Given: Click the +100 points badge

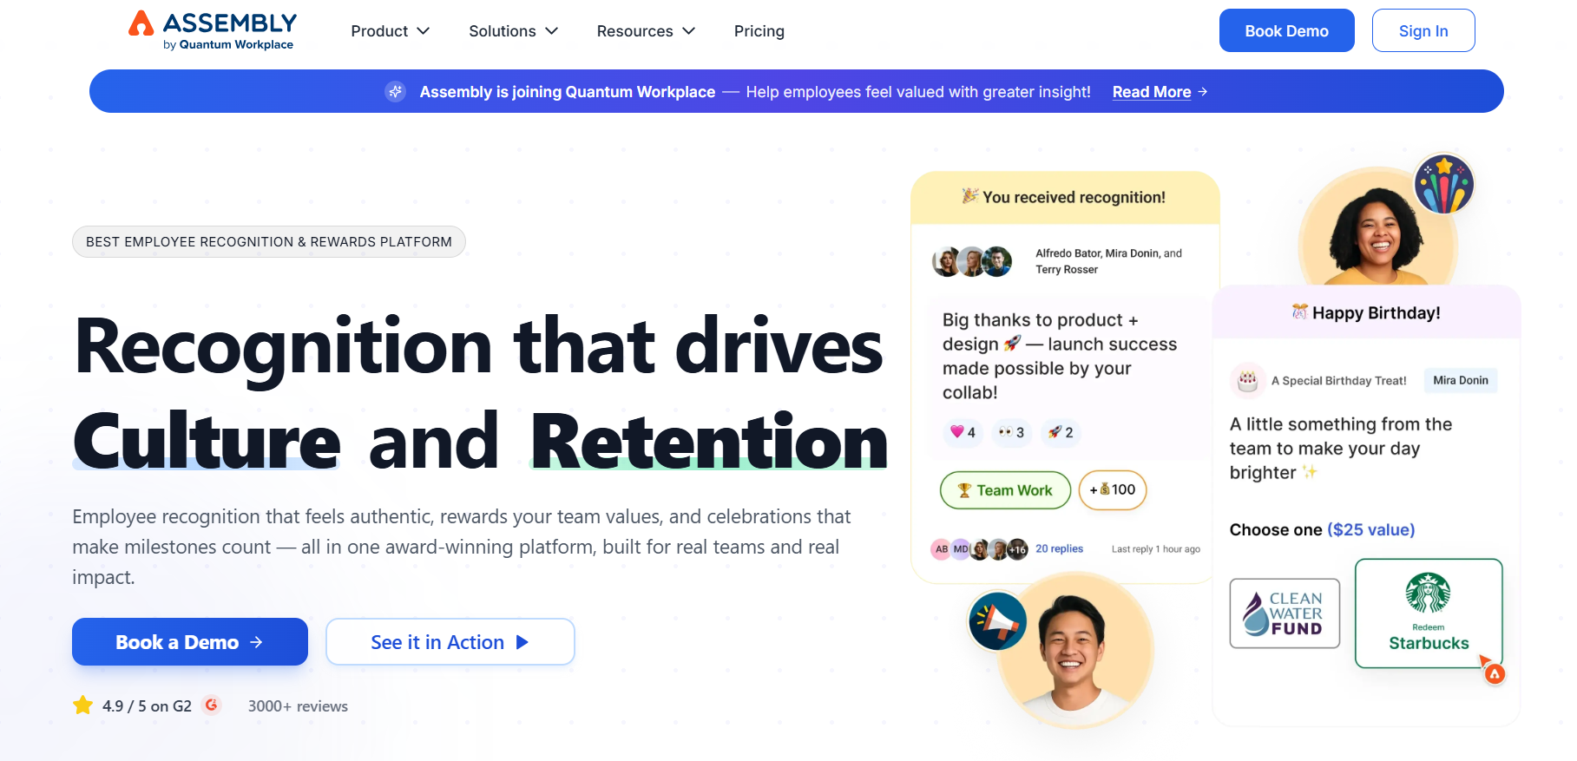Looking at the screenshot, I should (x=1113, y=490).
